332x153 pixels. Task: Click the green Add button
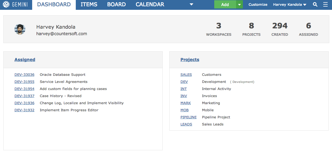[225, 5]
